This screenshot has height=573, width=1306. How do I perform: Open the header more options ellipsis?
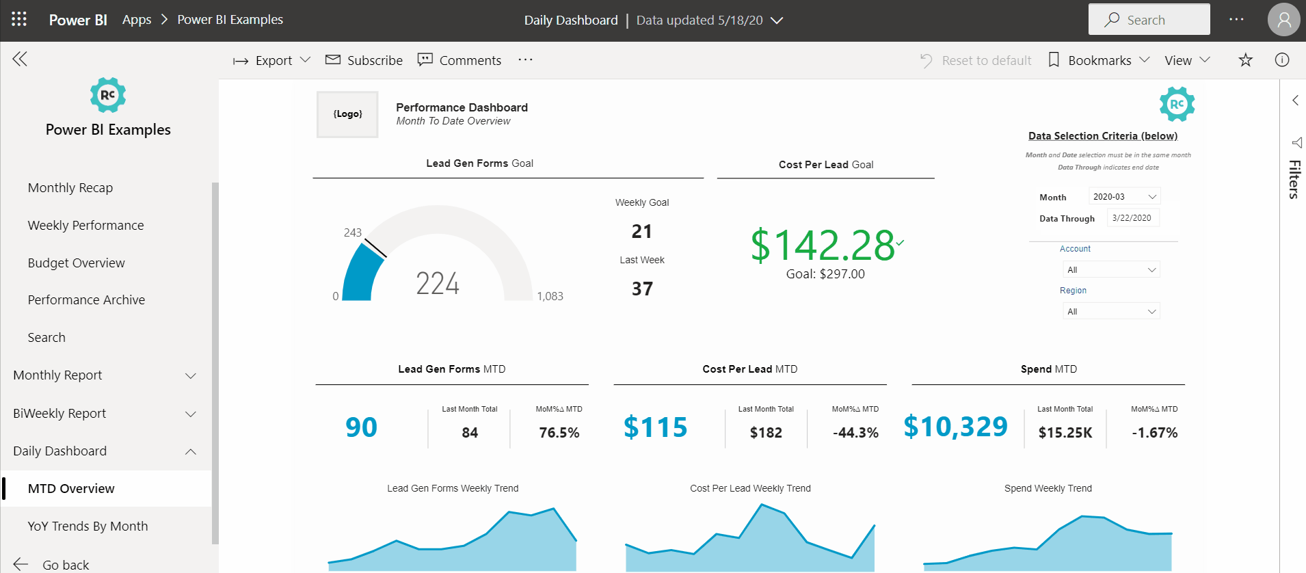point(1236,19)
